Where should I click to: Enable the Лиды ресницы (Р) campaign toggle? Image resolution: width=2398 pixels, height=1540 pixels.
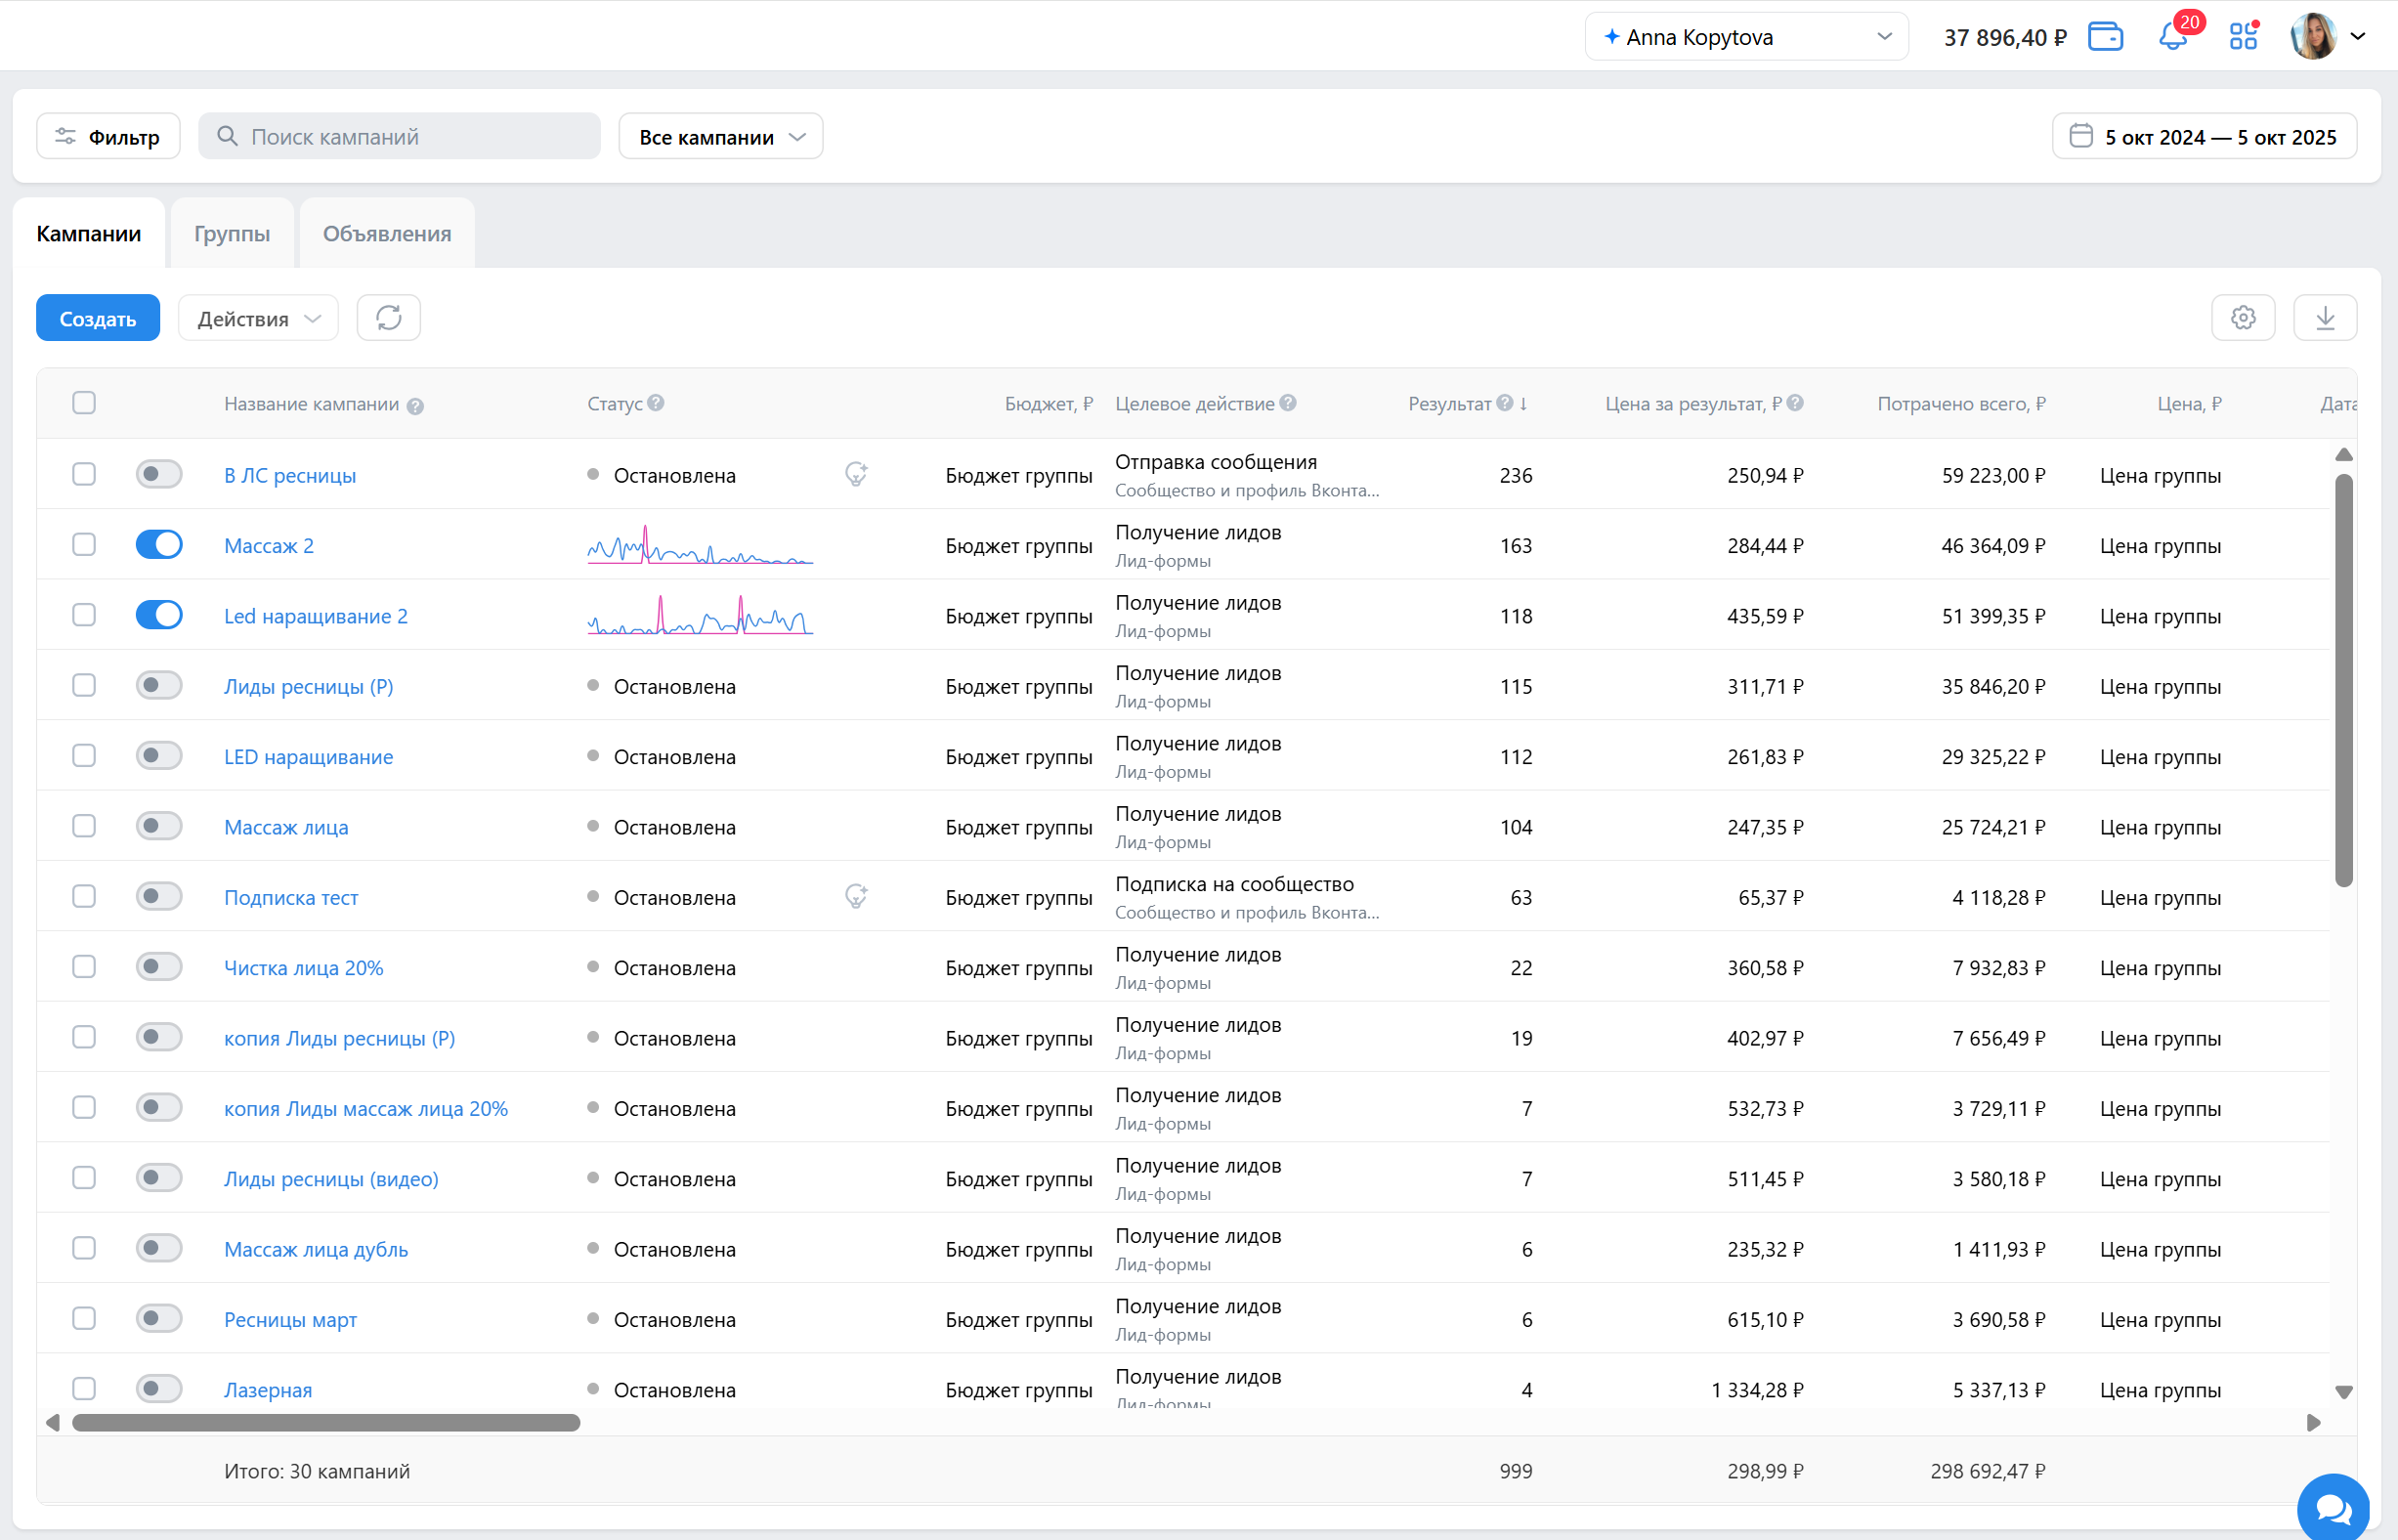click(159, 686)
